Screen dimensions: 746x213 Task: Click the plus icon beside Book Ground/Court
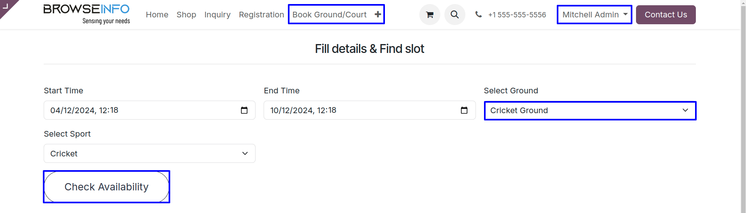point(378,15)
